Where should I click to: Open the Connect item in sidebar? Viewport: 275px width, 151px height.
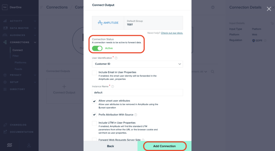click(18, 50)
